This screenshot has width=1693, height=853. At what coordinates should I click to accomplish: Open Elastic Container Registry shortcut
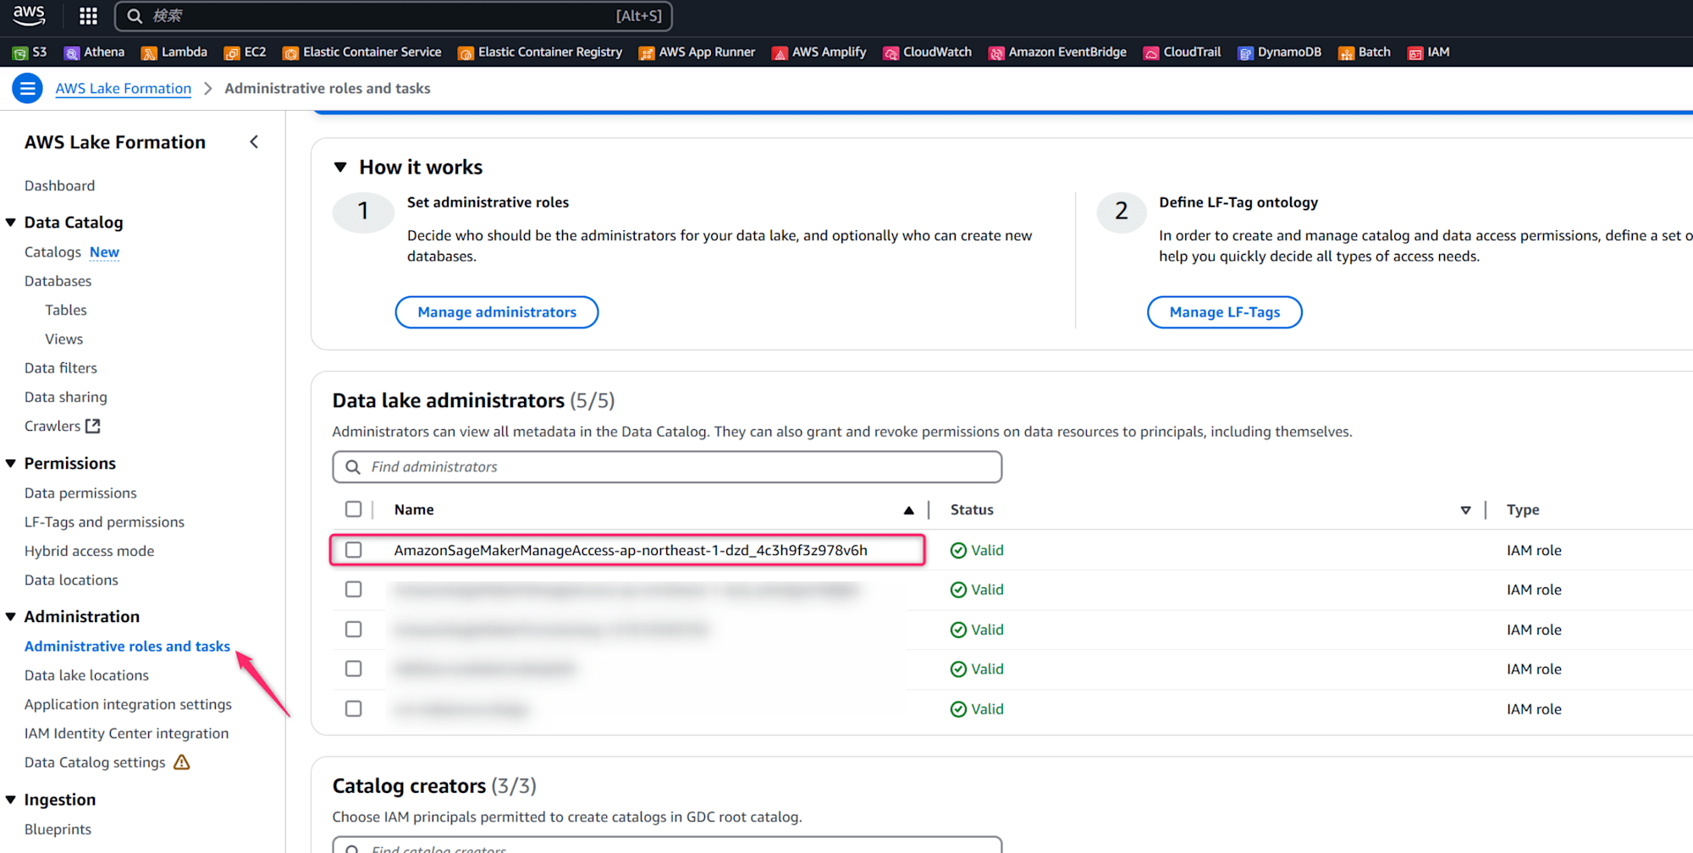pos(540,52)
